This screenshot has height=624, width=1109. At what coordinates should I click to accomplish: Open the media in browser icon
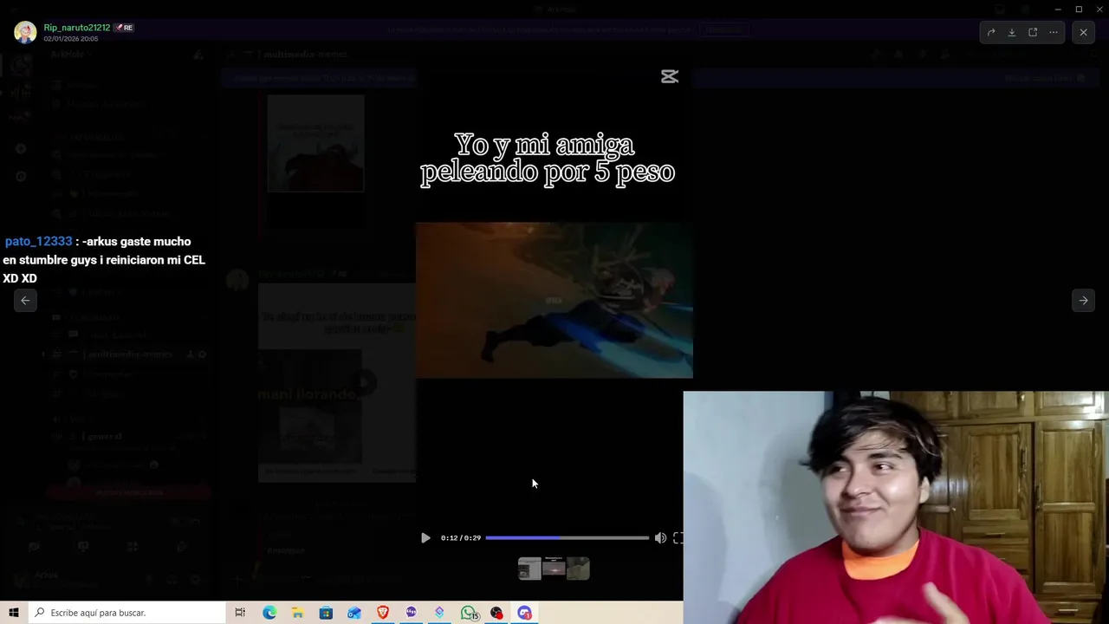pyautogui.click(x=1033, y=32)
